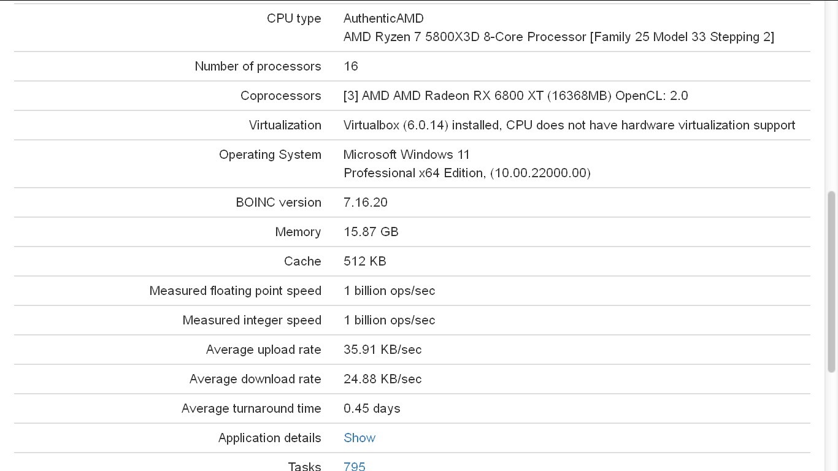
Task: Click the Cache value 512 KB
Action: click(x=364, y=261)
